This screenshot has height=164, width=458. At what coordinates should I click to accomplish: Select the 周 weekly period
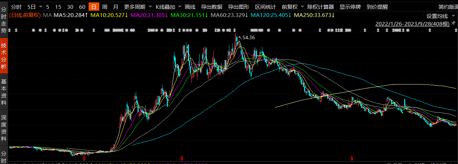[x=105, y=7]
